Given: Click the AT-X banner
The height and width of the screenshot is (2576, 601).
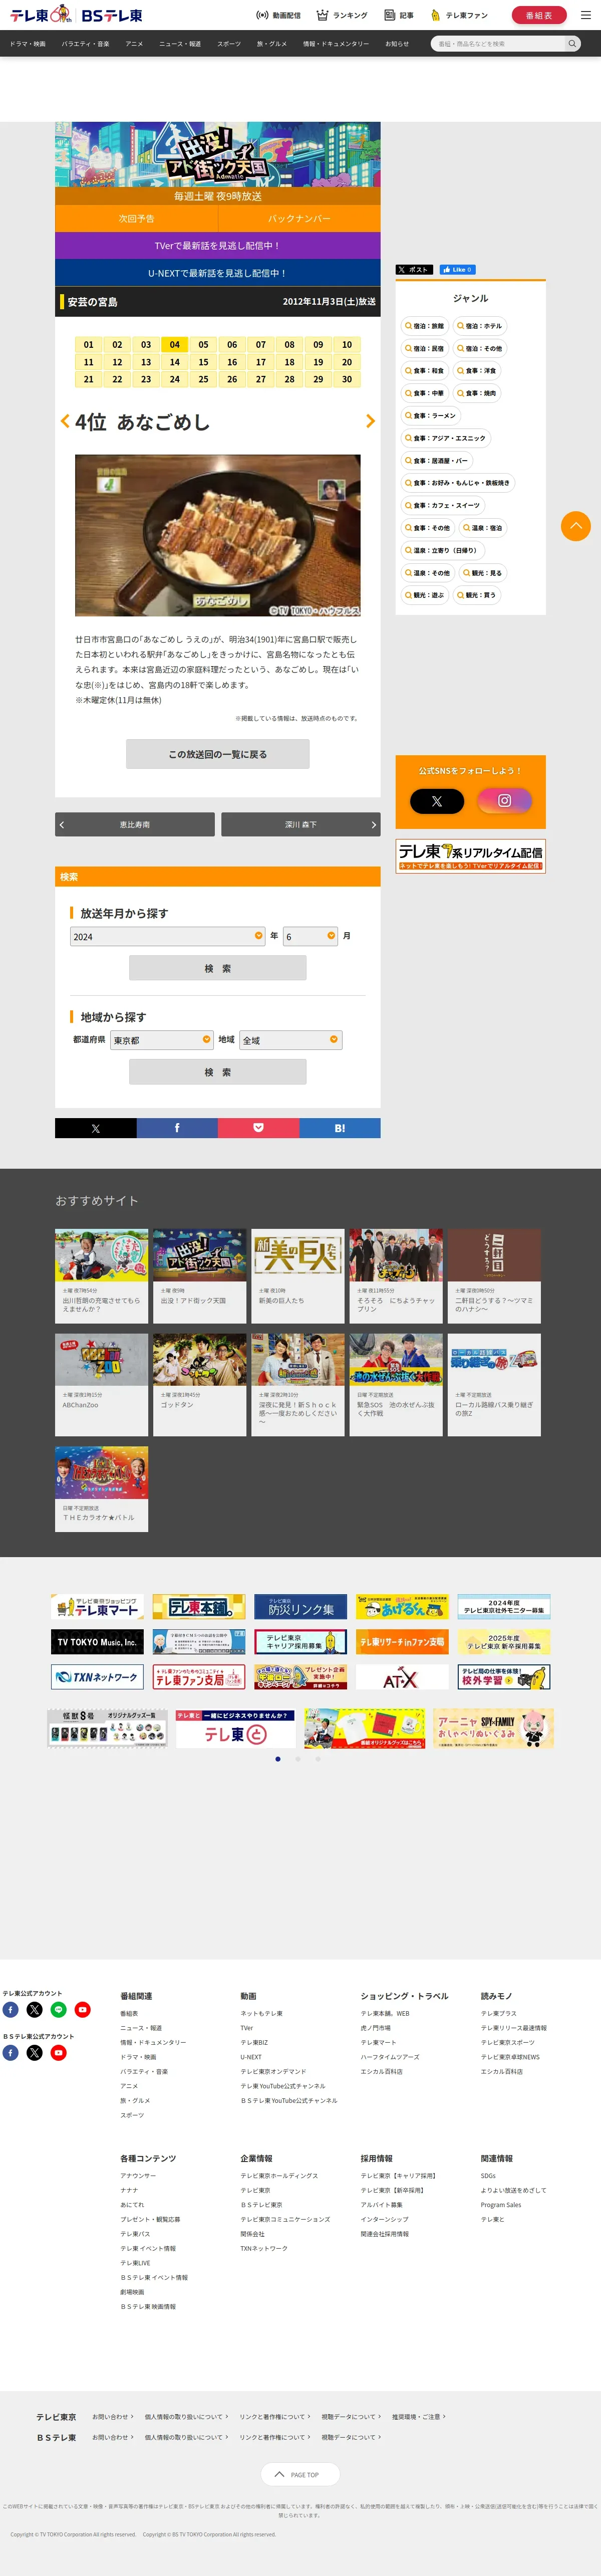Looking at the screenshot, I should point(402,1677).
